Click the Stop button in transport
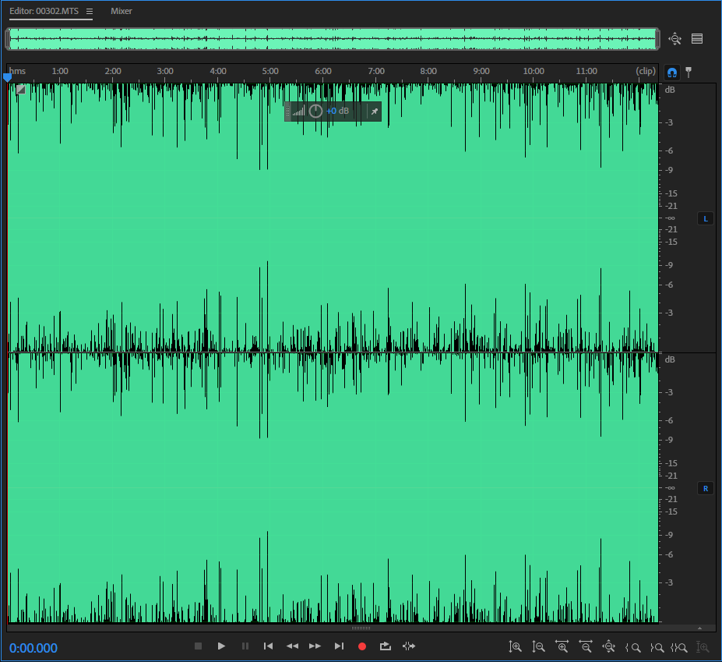 [x=198, y=646]
